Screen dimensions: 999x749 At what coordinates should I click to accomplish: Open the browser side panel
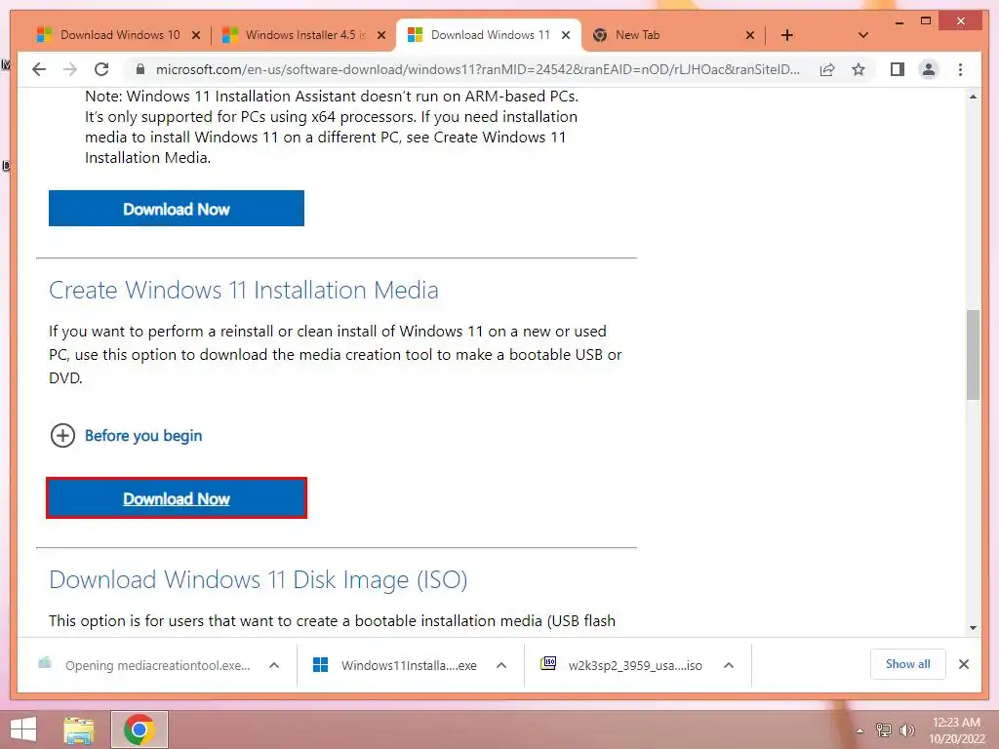tap(898, 69)
